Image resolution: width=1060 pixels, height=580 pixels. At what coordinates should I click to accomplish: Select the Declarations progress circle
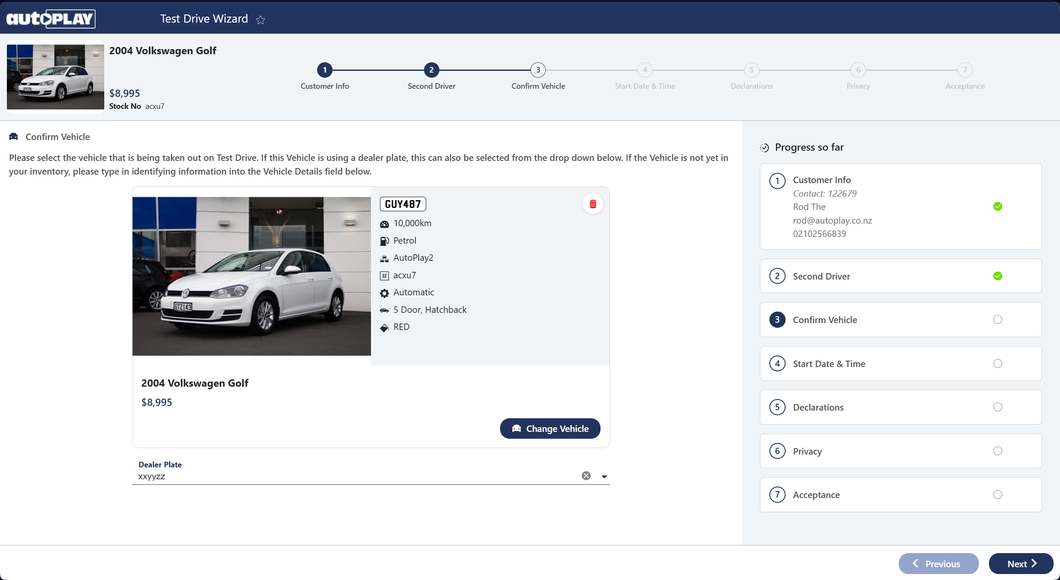coord(998,407)
